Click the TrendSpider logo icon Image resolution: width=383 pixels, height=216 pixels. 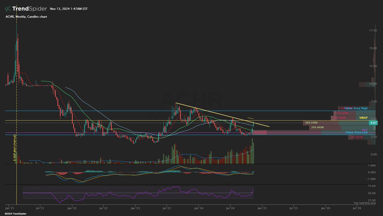(x=8, y=8)
